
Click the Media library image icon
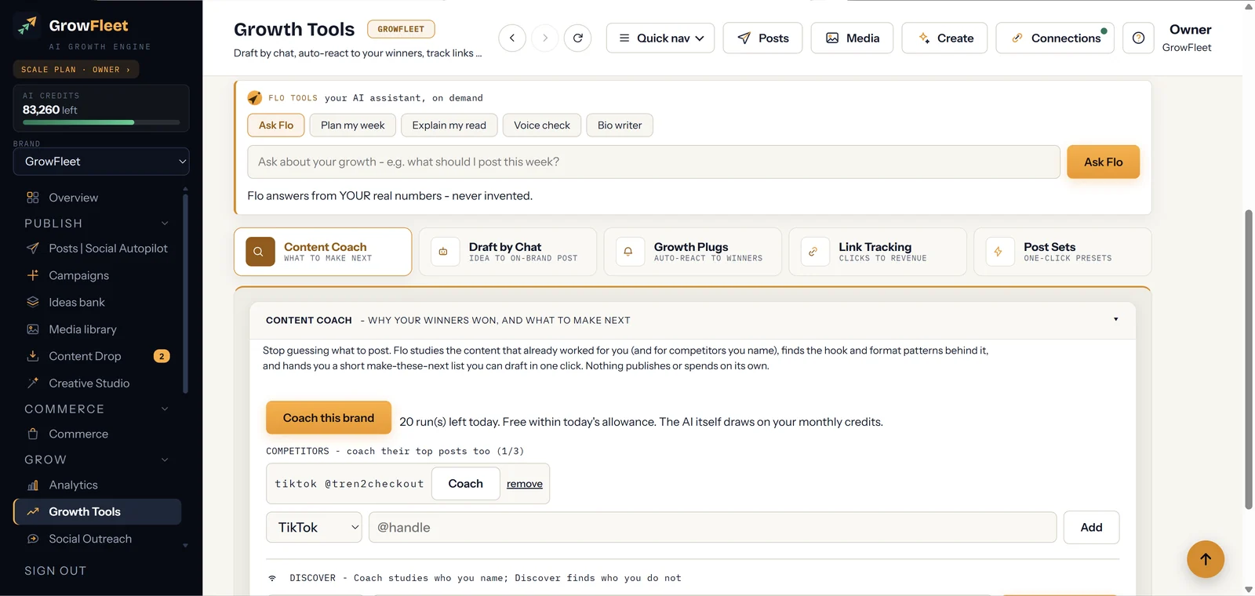point(33,329)
